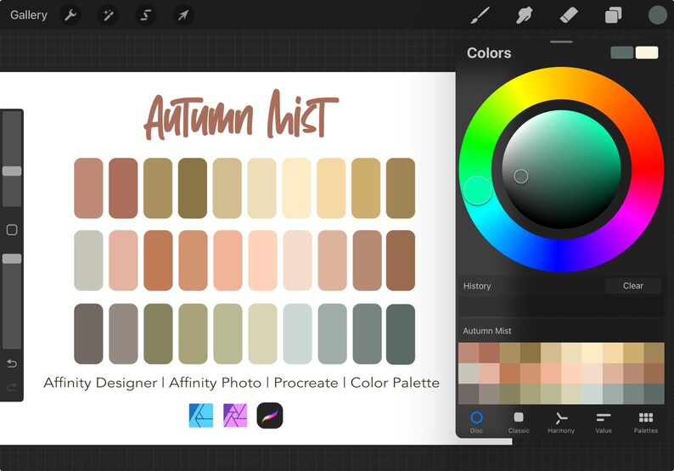Viewport: 674px width, 471px height.
Task: Open the Layers panel icon
Action: [x=613, y=15]
